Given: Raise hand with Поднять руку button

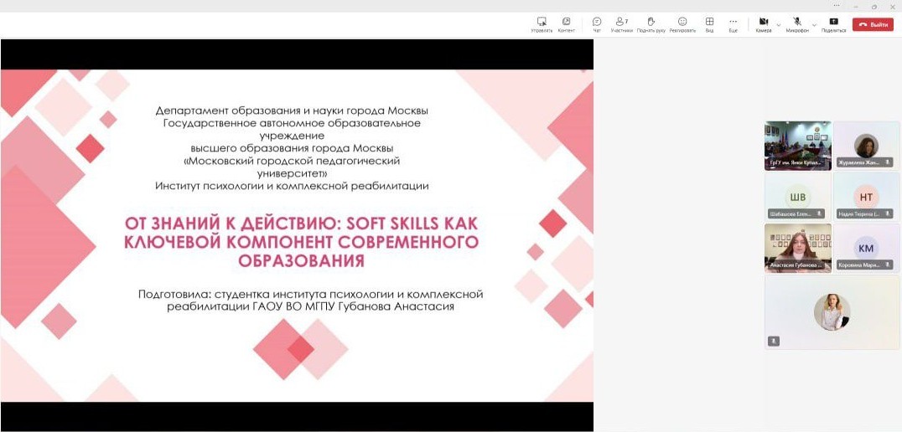Looking at the screenshot, I should pyautogui.click(x=651, y=23).
